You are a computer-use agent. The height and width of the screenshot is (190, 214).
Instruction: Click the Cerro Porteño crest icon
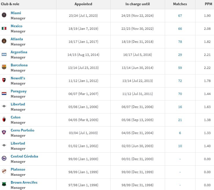[4, 132]
